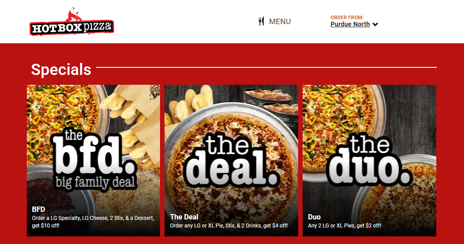Click The Deal $4 off description text
464x244 pixels.
[229, 226]
